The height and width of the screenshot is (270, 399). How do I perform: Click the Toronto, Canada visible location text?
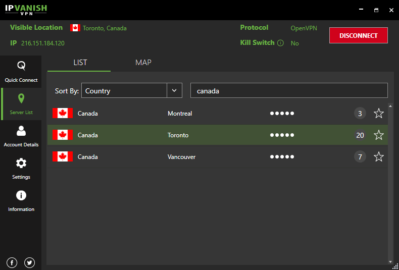pyautogui.click(x=105, y=28)
